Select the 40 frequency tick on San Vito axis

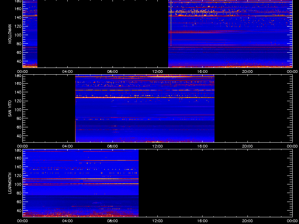pos(19,136)
